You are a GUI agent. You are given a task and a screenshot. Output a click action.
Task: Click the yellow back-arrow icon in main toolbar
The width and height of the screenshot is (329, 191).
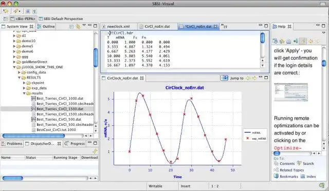6,11
